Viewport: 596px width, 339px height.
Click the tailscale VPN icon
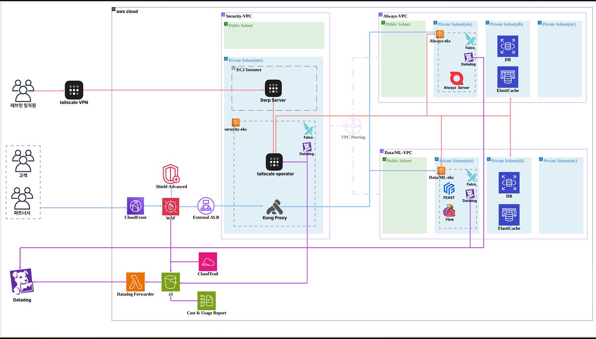74,90
